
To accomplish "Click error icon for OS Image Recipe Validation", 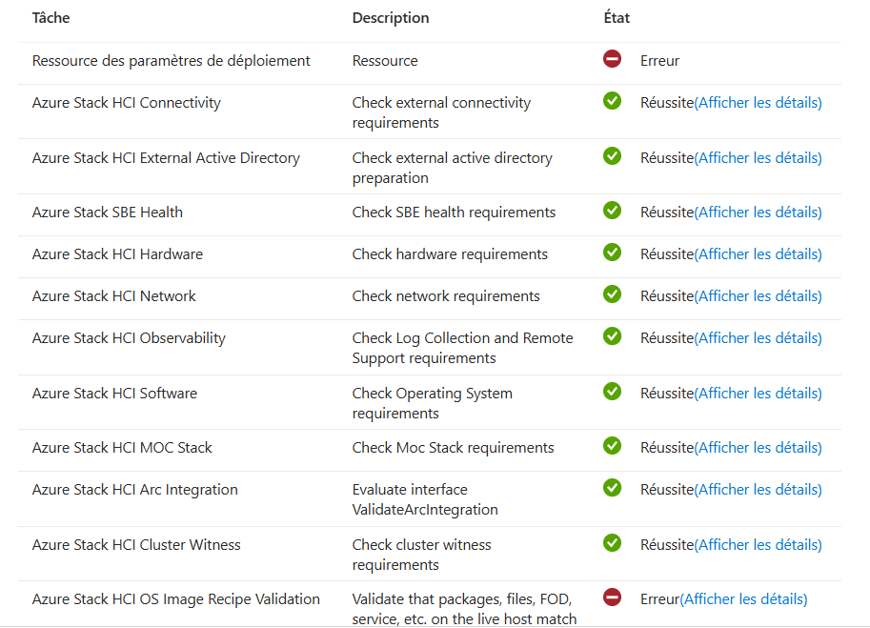I will coord(612,598).
